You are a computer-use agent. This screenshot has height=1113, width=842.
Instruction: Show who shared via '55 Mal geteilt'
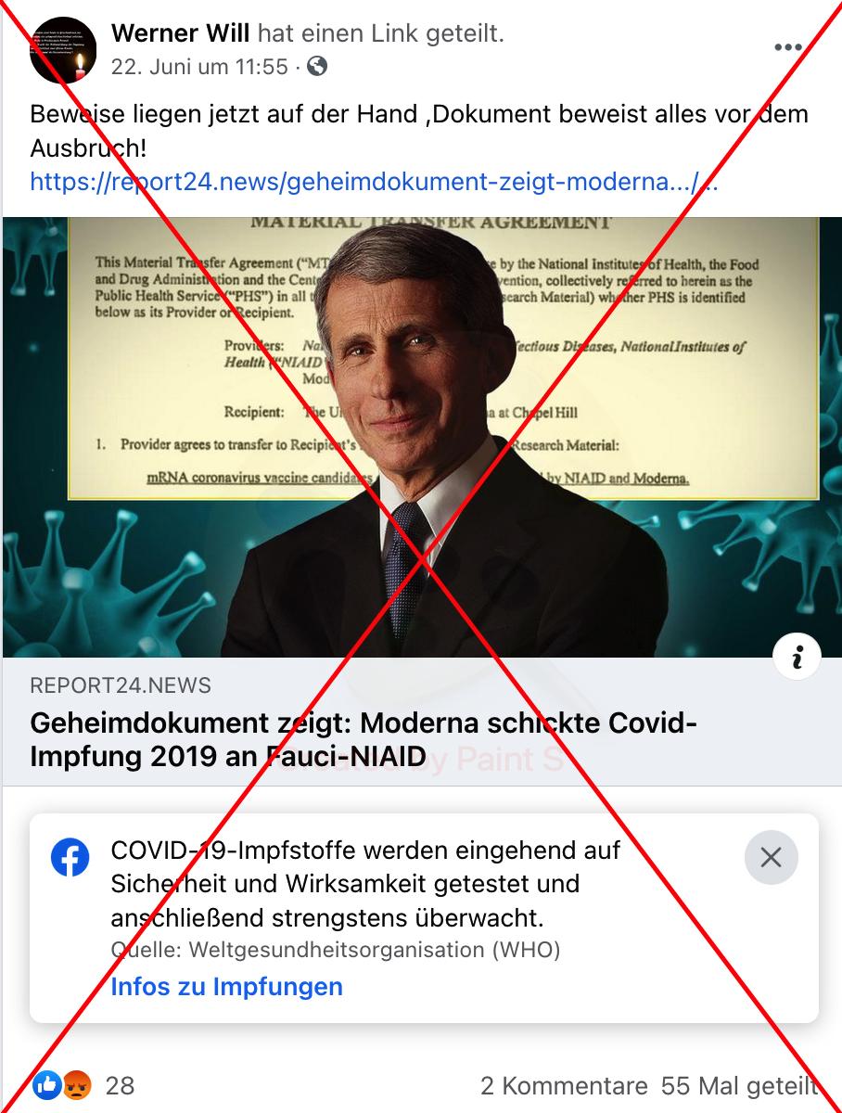(x=741, y=1085)
